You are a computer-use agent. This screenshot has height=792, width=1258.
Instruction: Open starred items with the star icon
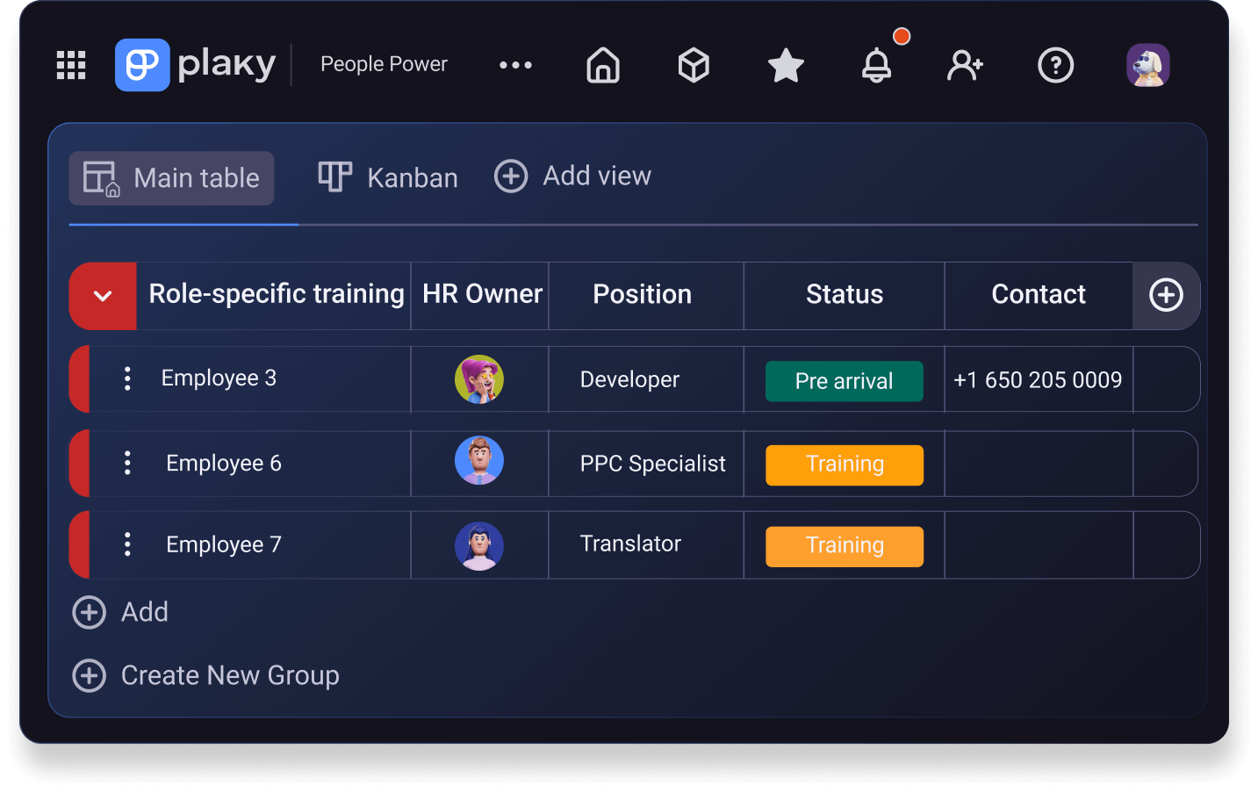(786, 65)
